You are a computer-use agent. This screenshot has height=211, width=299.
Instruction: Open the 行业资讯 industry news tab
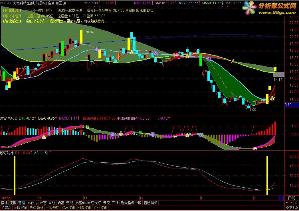coord(100,208)
